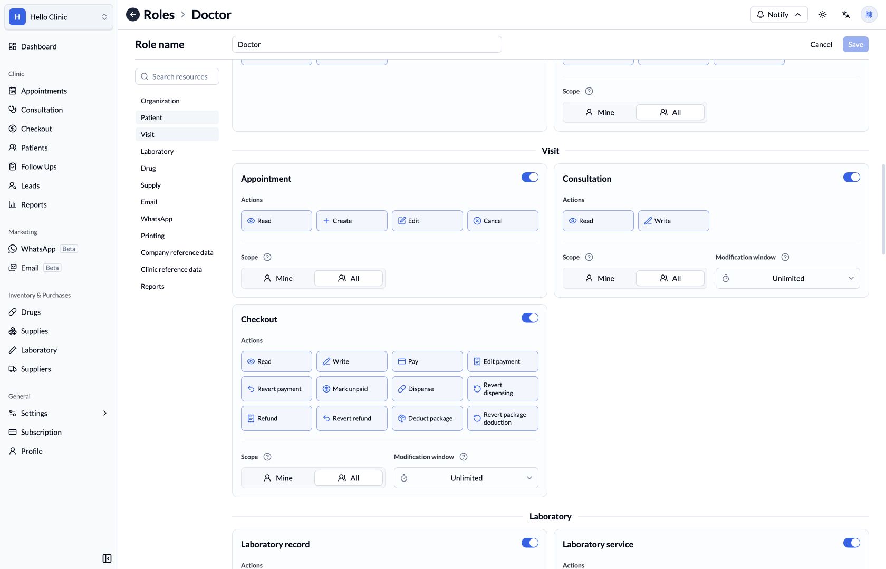Click the page vertical scrollbar
This screenshot has width=886, height=569.
pyautogui.click(x=883, y=209)
